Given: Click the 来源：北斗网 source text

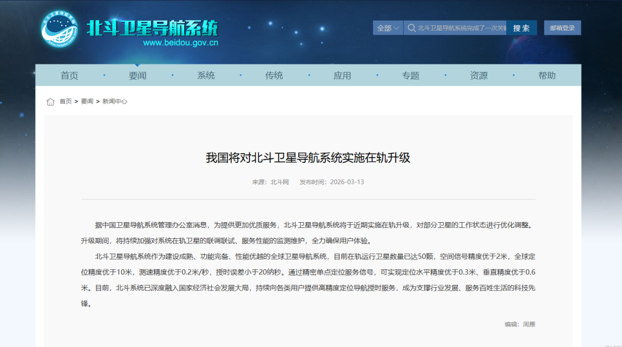Looking at the screenshot, I should point(271,182).
